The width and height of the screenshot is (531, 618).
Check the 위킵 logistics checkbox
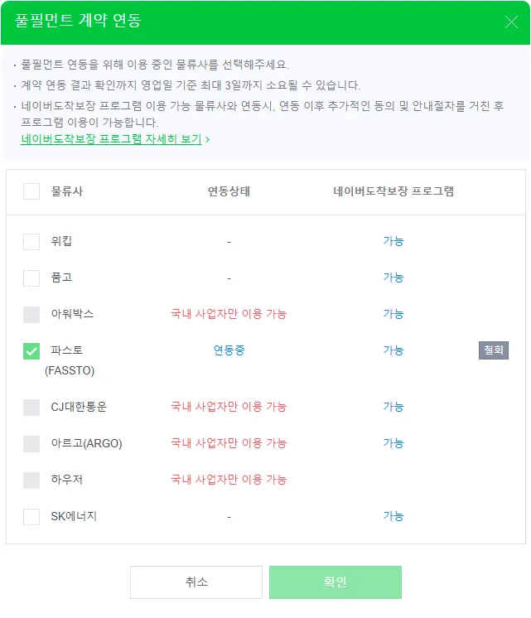click(31, 241)
